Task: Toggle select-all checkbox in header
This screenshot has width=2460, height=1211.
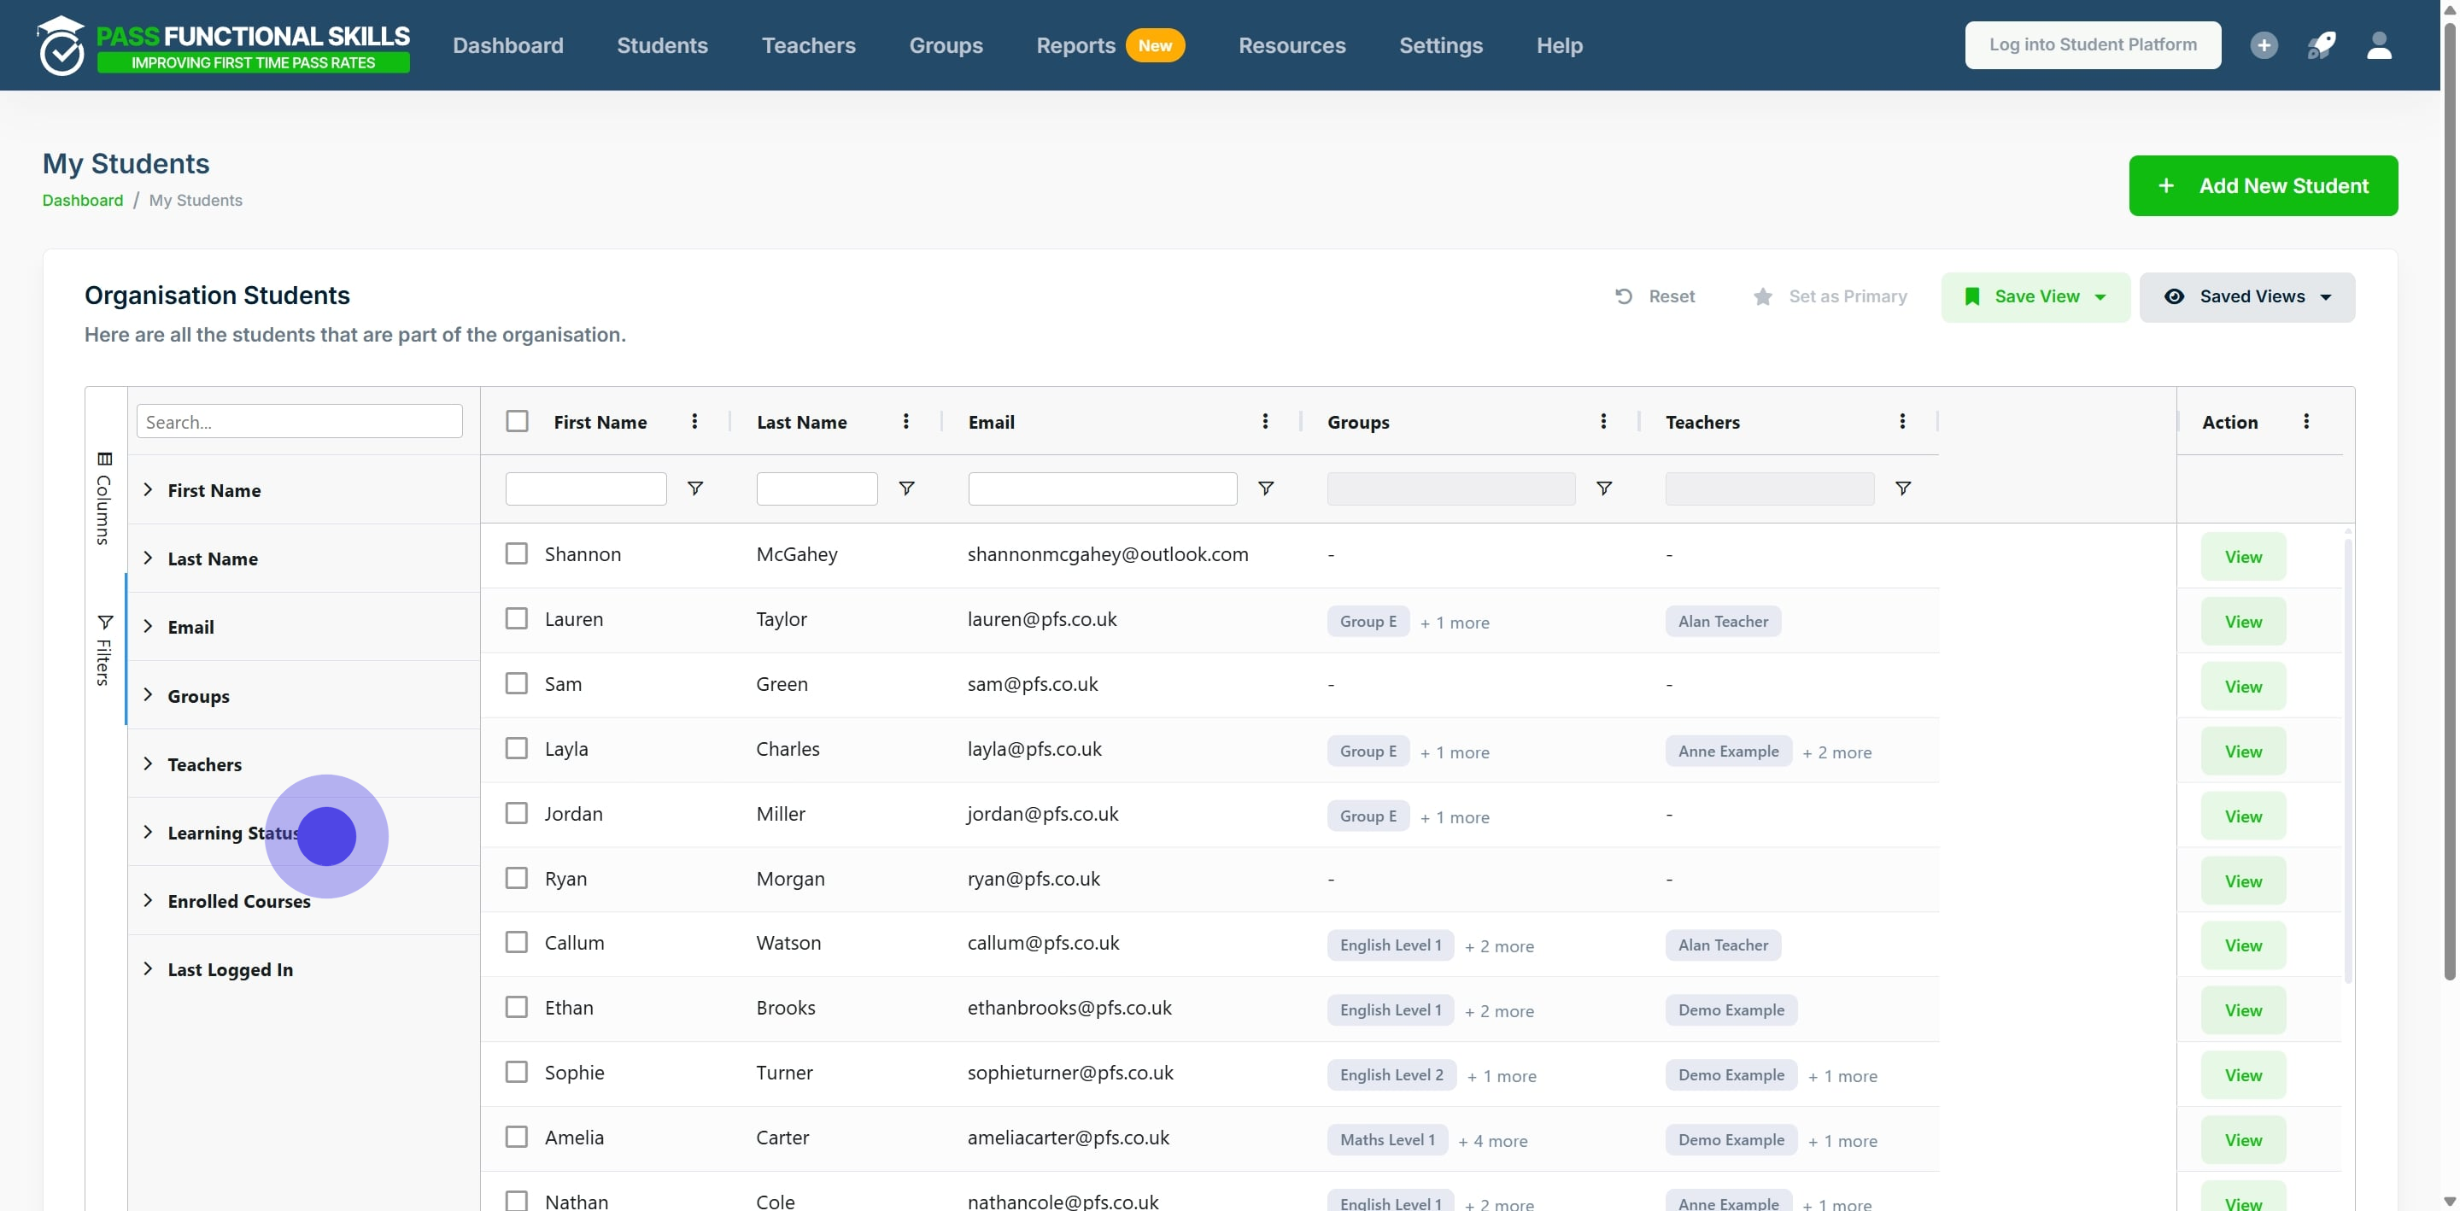Action: click(x=517, y=421)
